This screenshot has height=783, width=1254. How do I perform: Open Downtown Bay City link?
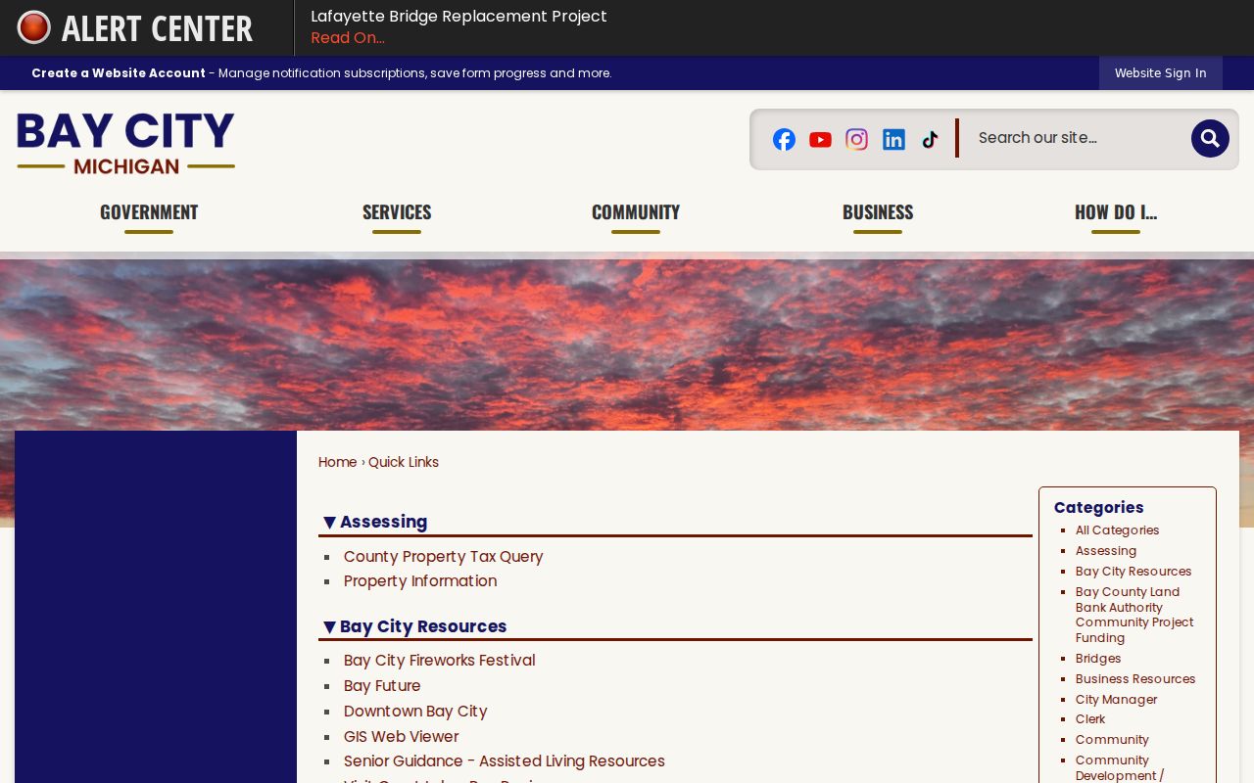[415, 712]
